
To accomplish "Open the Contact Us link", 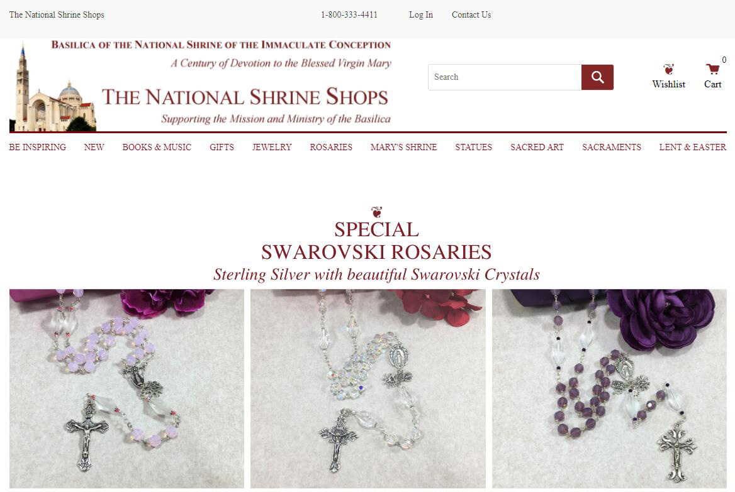I will pyautogui.click(x=471, y=14).
